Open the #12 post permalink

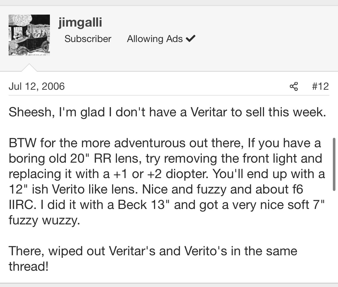pos(320,86)
